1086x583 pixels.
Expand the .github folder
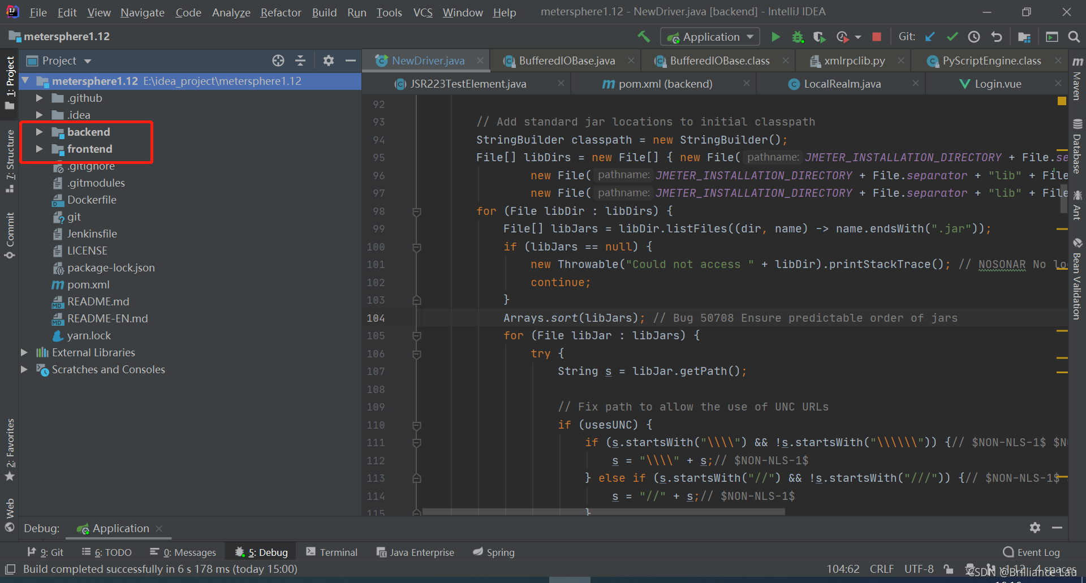pos(39,98)
